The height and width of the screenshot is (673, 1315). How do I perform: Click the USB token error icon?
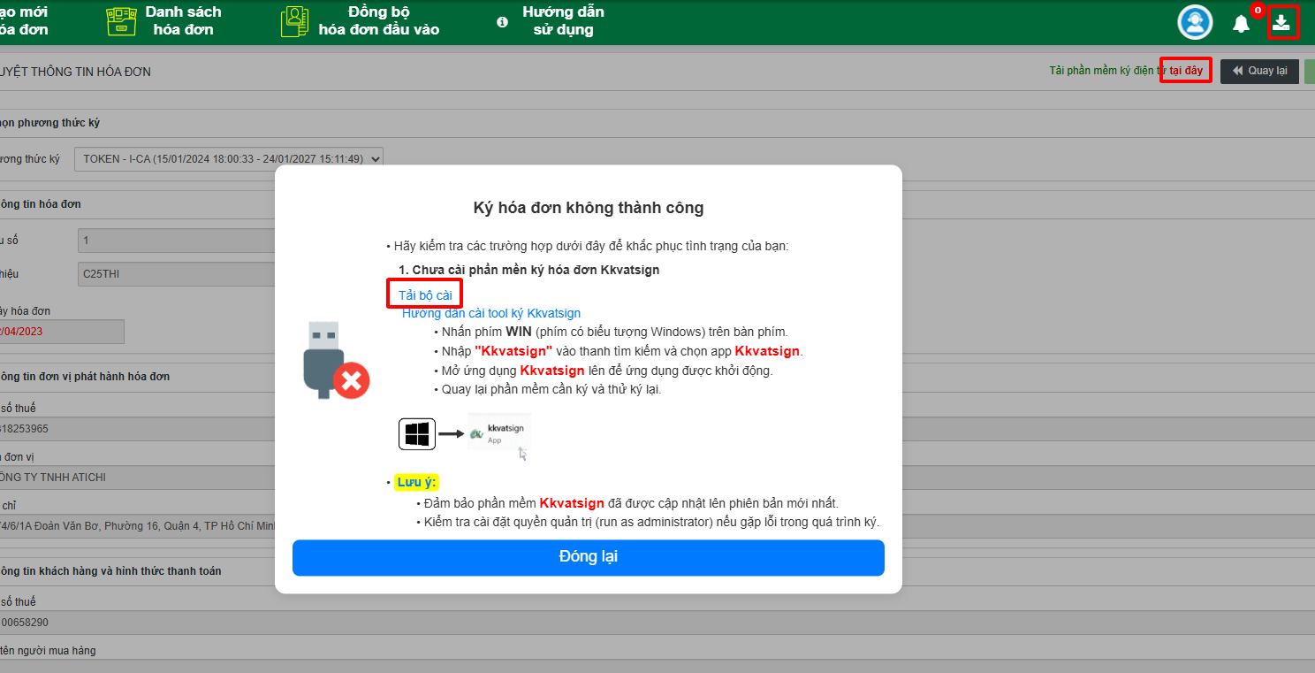(x=336, y=360)
